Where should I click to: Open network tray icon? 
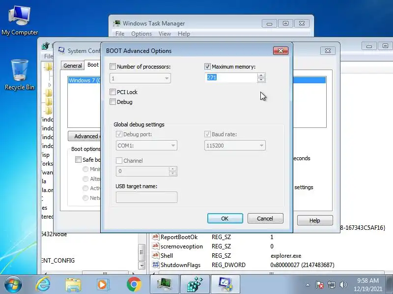point(332,285)
